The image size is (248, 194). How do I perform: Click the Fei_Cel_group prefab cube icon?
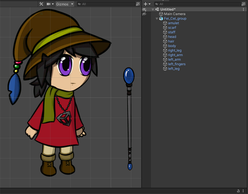pyautogui.click(x=161, y=18)
